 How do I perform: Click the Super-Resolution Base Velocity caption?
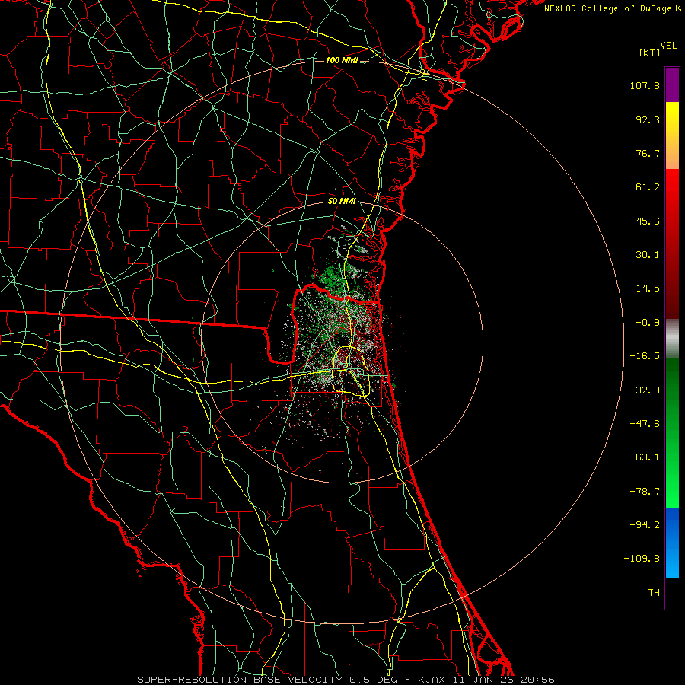pos(346,680)
